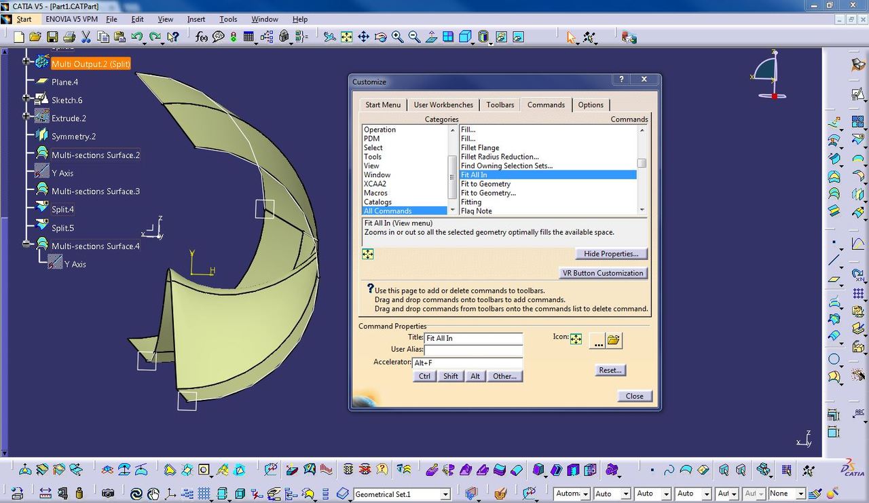Open the Tools menu
The image size is (869, 503).
point(228,19)
